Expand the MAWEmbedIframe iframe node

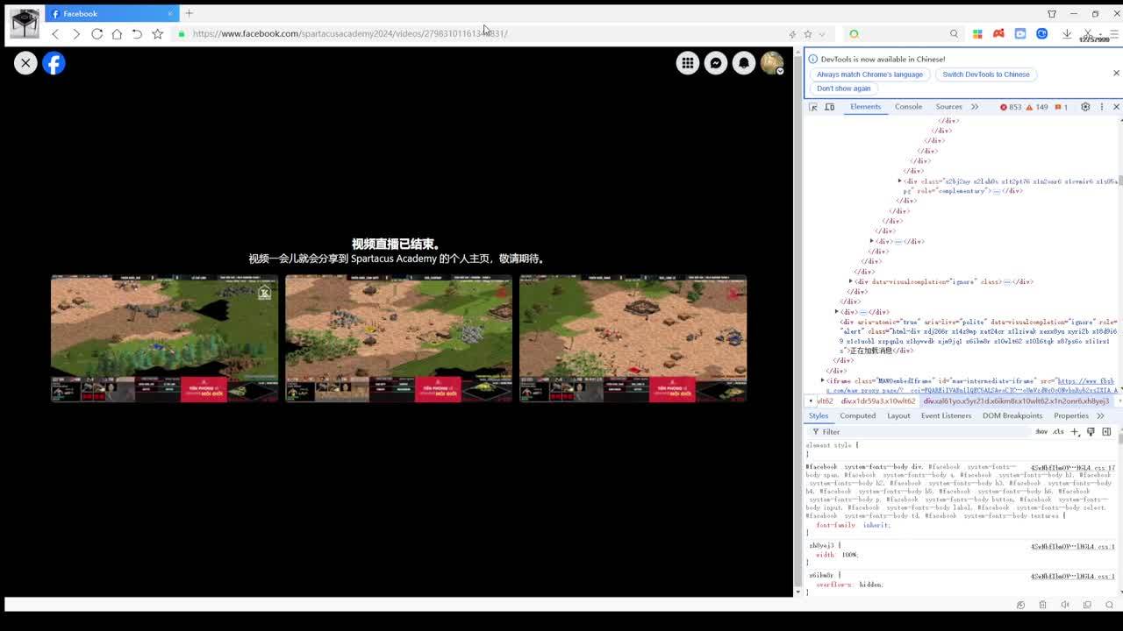(x=822, y=381)
